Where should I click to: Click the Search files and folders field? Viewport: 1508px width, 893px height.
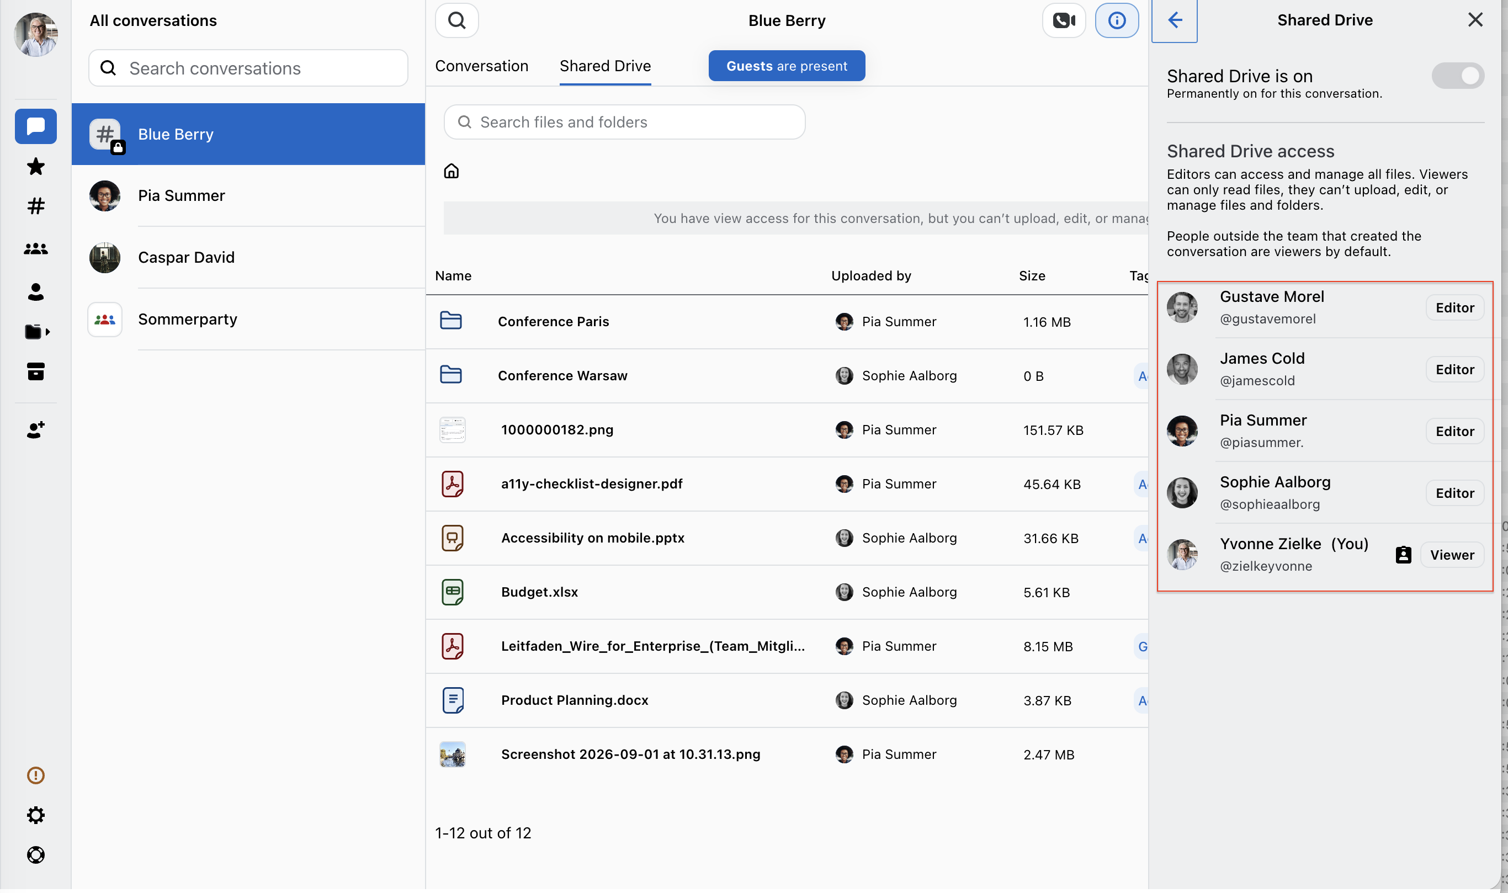[x=624, y=122]
